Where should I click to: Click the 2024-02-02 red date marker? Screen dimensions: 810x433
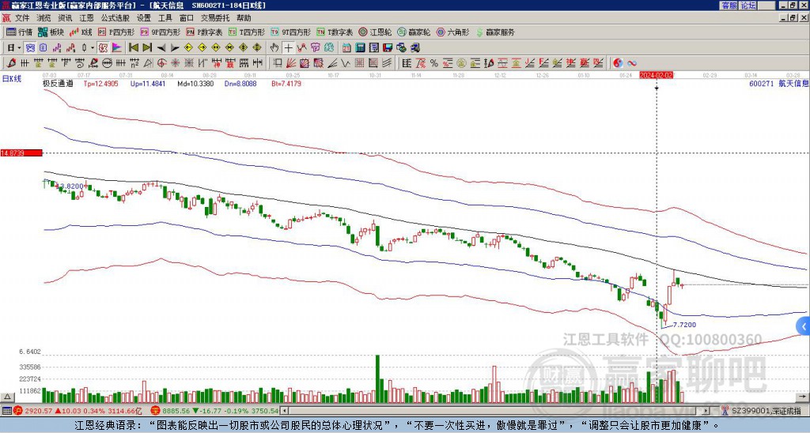[x=657, y=75]
